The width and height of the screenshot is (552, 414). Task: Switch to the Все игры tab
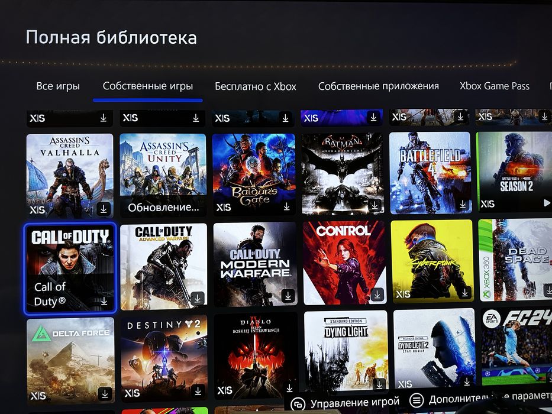[x=58, y=86]
